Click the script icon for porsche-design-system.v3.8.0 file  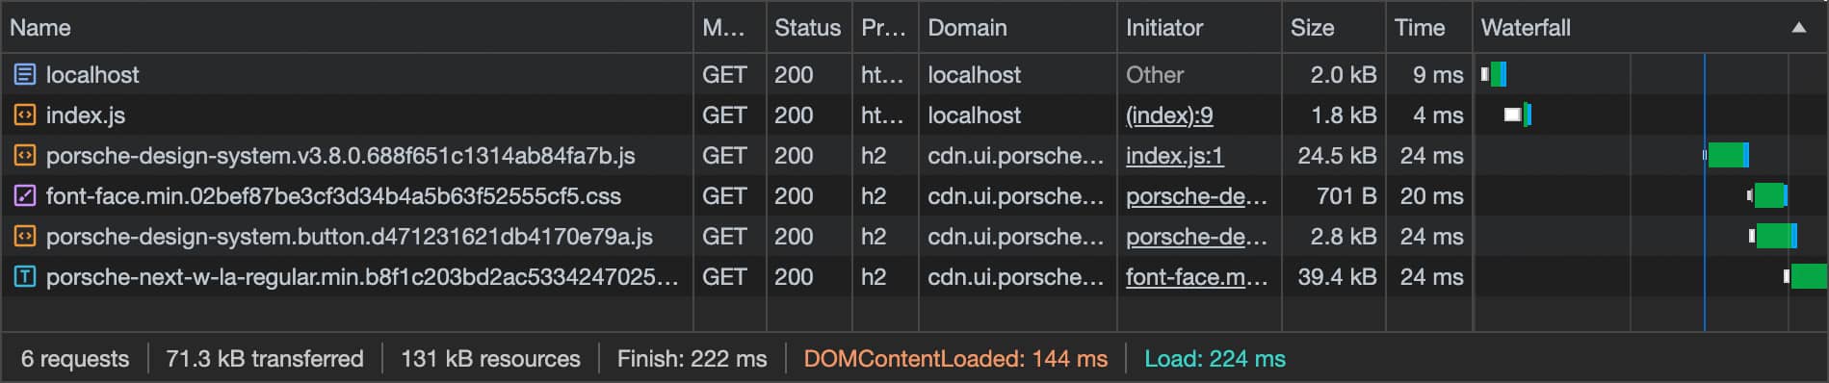tap(24, 155)
